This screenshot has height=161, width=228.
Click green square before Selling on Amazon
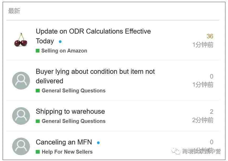(x=38, y=51)
